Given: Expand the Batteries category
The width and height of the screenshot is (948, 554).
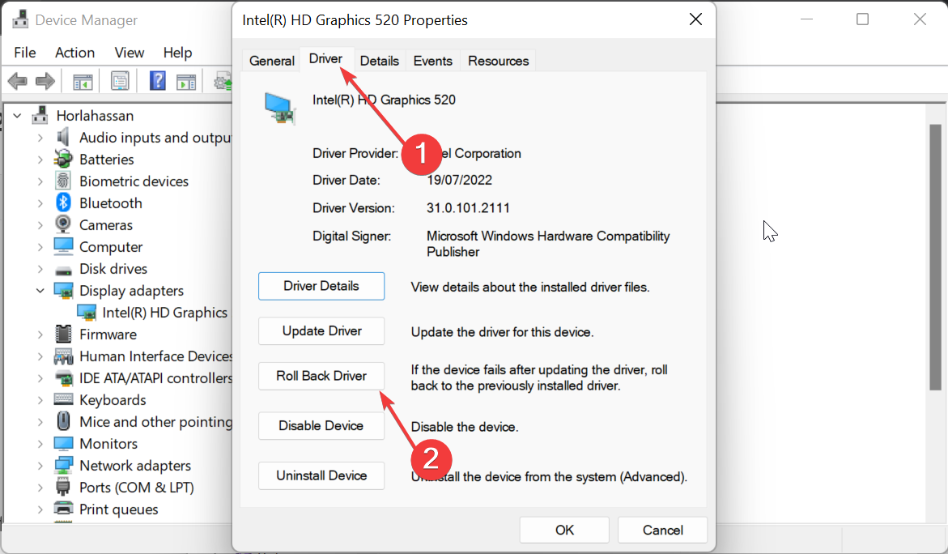Looking at the screenshot, I should pyautogui.click(x=40, y=159).
